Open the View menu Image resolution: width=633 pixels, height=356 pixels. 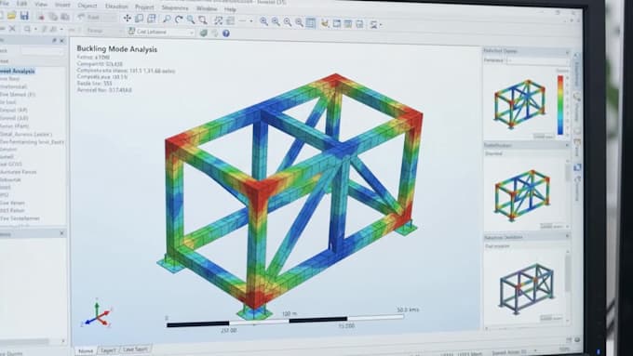tap(41, 5)
